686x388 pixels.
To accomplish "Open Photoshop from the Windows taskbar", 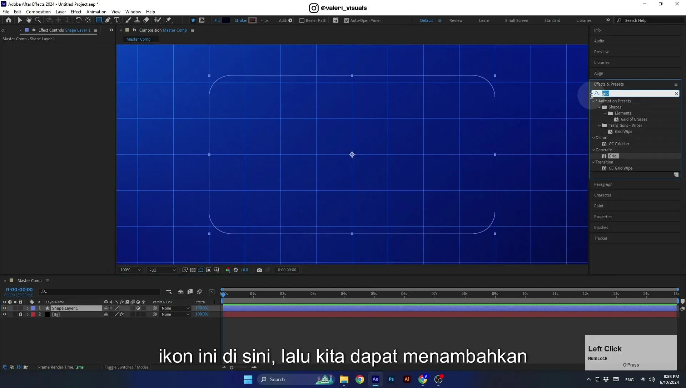I will (391, 379).
